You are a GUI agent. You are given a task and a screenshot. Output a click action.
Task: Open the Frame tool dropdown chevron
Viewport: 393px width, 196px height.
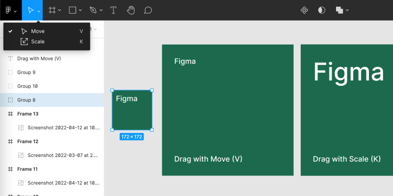click(59, 10)
